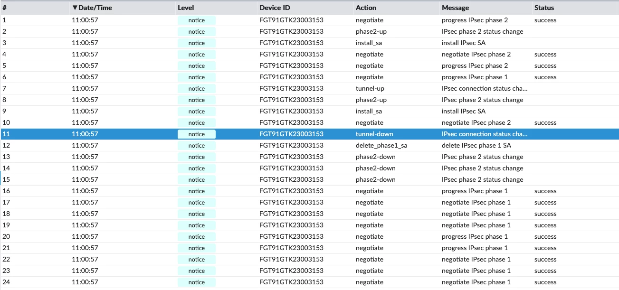Select phase2-down action in row 13
619x290 pixels.
375,157
